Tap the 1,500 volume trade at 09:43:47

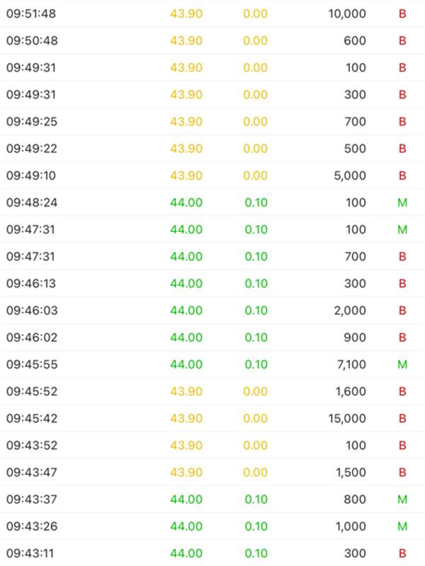tap(212, 473)
